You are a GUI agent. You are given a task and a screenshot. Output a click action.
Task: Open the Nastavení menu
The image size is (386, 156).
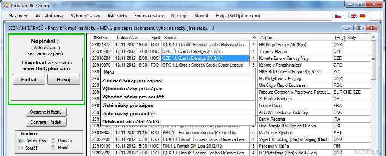(18, 16)
